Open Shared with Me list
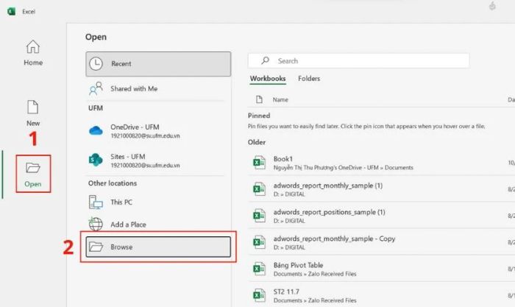 point(158,89)
